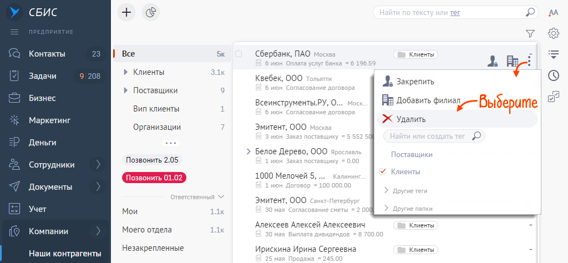Image resolution: width=568 pixels, height=263 pixels.
Task: Uncheck the Клиенты tag in popup menu
Action: 382,172
